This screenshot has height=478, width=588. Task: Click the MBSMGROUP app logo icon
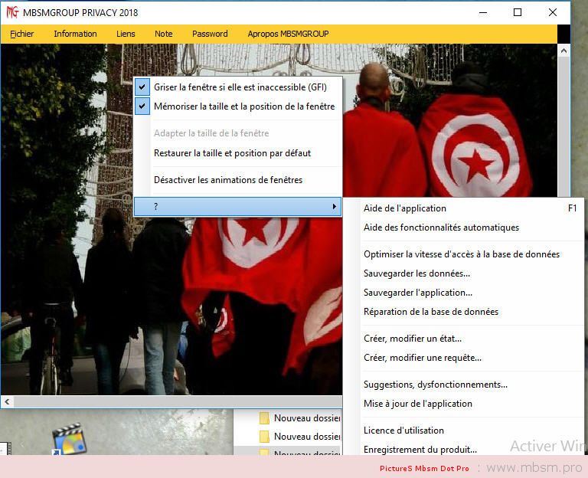[x=12, y=12]
